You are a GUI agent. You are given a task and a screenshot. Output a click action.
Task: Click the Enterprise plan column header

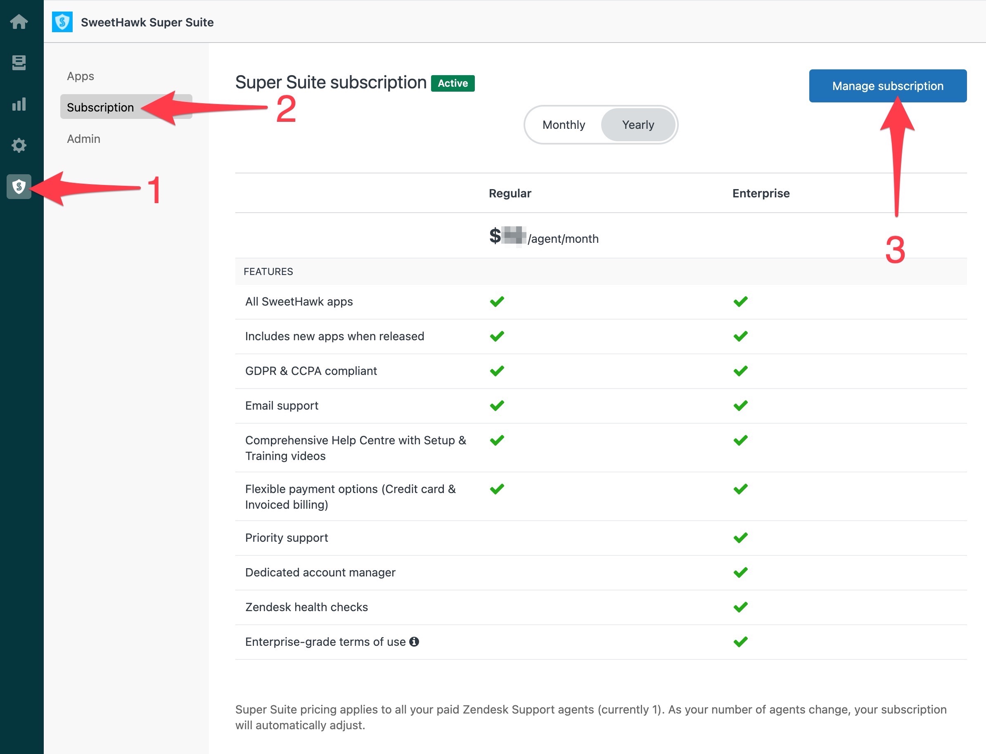click(761, 193)
